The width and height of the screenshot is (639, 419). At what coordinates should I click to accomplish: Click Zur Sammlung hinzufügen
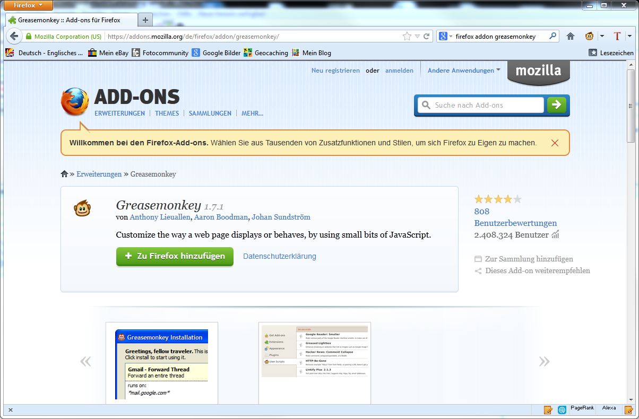click(523, 259)
